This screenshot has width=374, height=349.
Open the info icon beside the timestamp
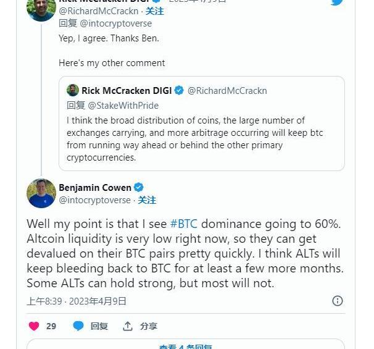[338, 301]
